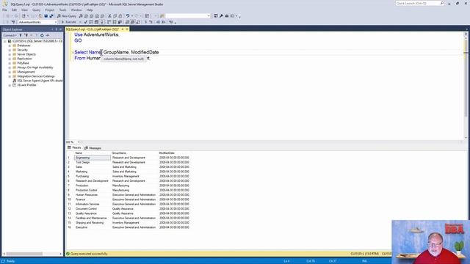Expand the Management folder

click(10, 72)
